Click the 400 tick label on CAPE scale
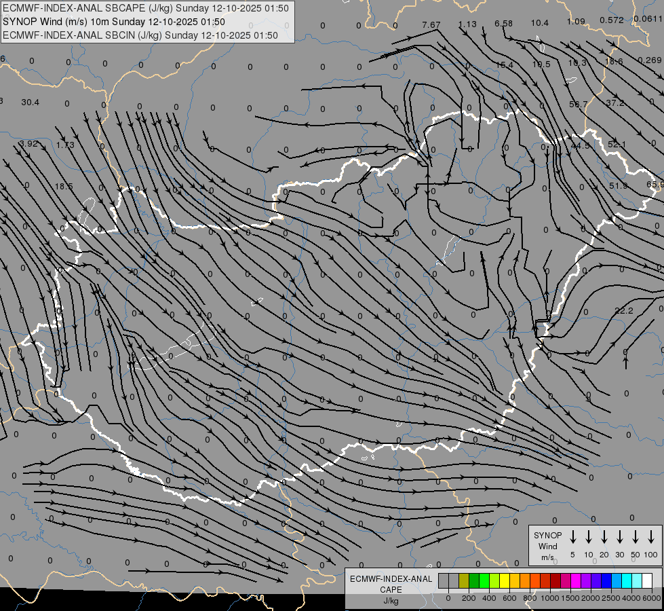The width and height of the screenshot is (664, 611). 489,598
